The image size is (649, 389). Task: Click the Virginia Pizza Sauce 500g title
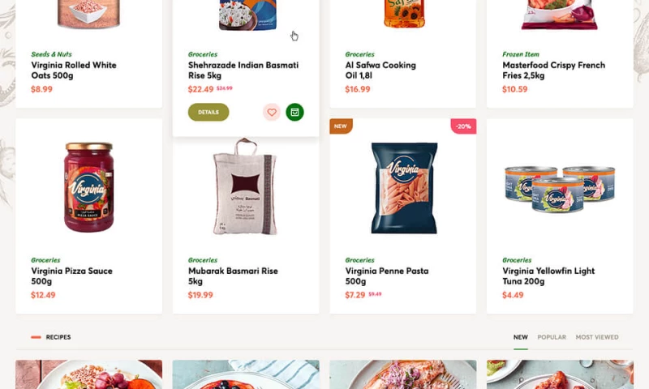coord(71,276)
